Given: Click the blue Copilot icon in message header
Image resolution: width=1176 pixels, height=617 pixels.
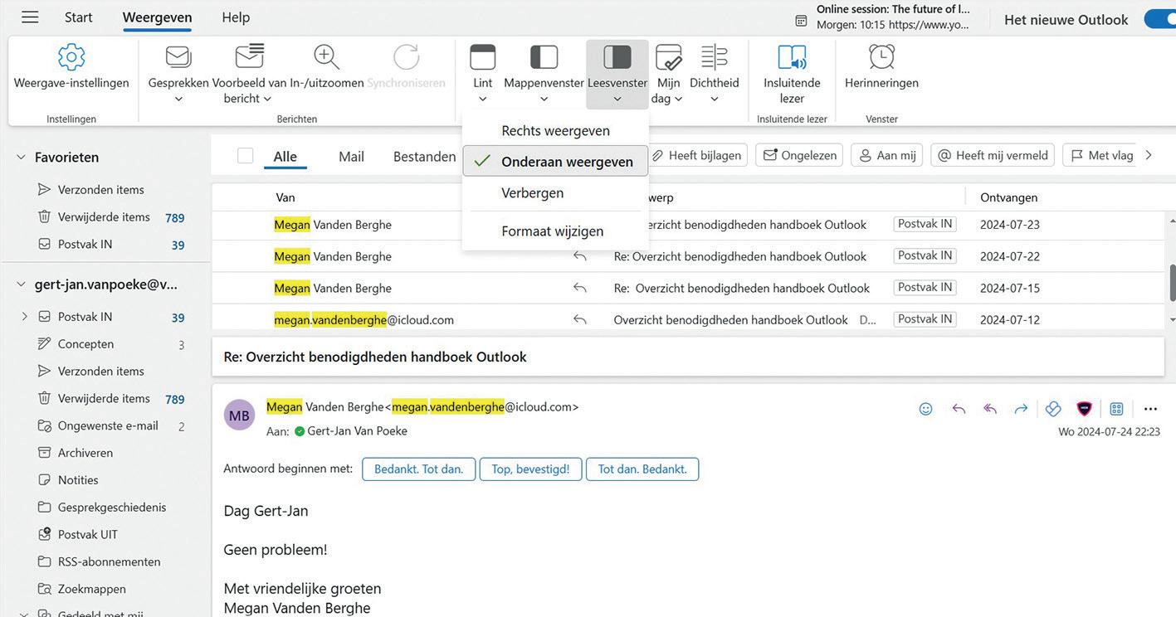Looking at the screenshot, I should click(x=1053, y=409).
